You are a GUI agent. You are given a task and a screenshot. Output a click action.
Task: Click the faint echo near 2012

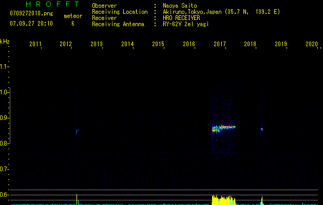point(77,131)
